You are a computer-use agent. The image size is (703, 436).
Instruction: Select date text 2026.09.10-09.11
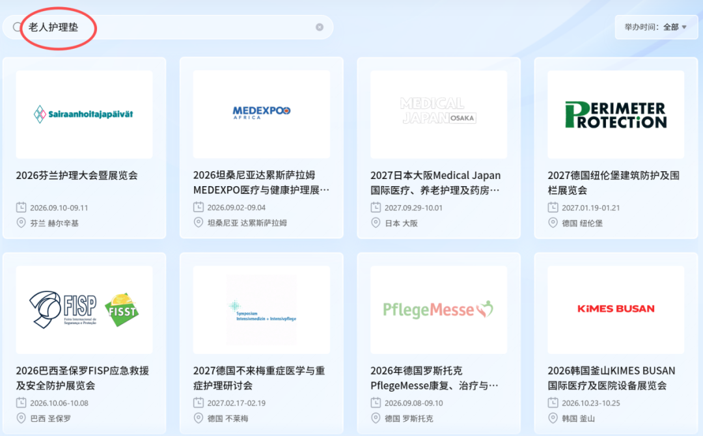[59, 208]
